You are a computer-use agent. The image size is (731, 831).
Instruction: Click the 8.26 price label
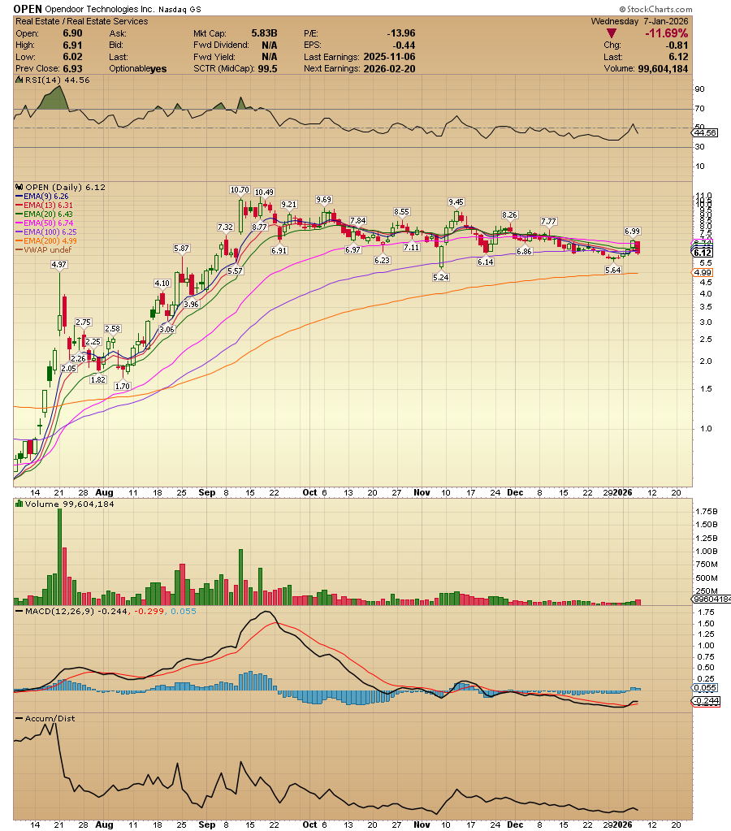(509, 214)
